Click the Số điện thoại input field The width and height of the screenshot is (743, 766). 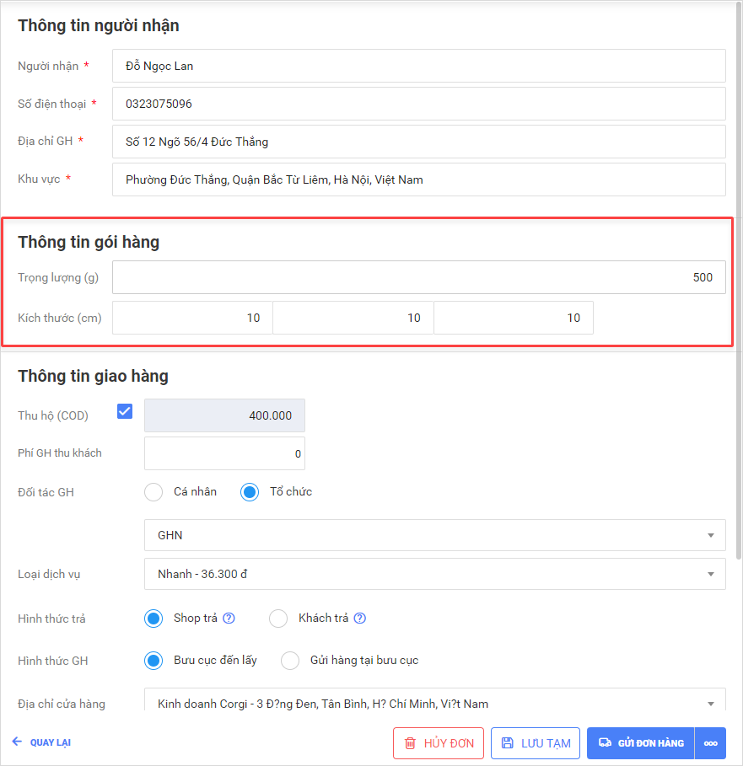[418, 104]
